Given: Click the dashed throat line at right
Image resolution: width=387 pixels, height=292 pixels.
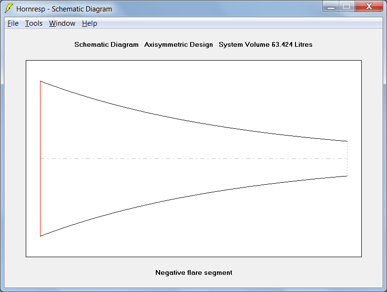Looking at the screenshot, I should click(347, 158).
